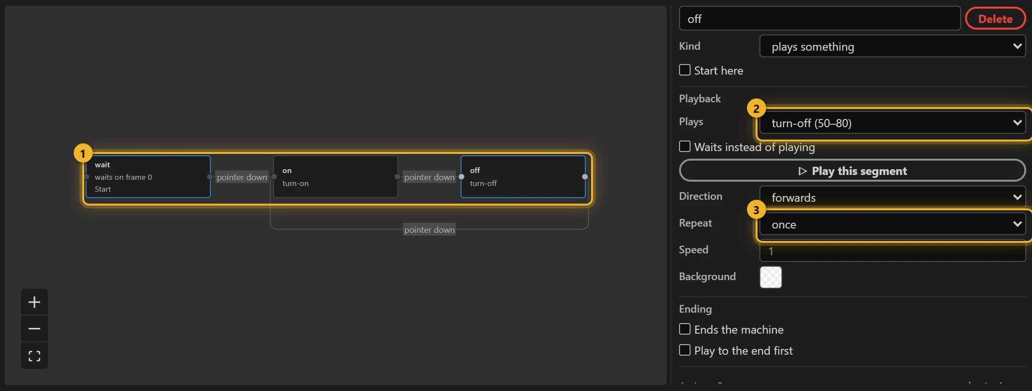Fit the graph view to screen

point(34,356)
